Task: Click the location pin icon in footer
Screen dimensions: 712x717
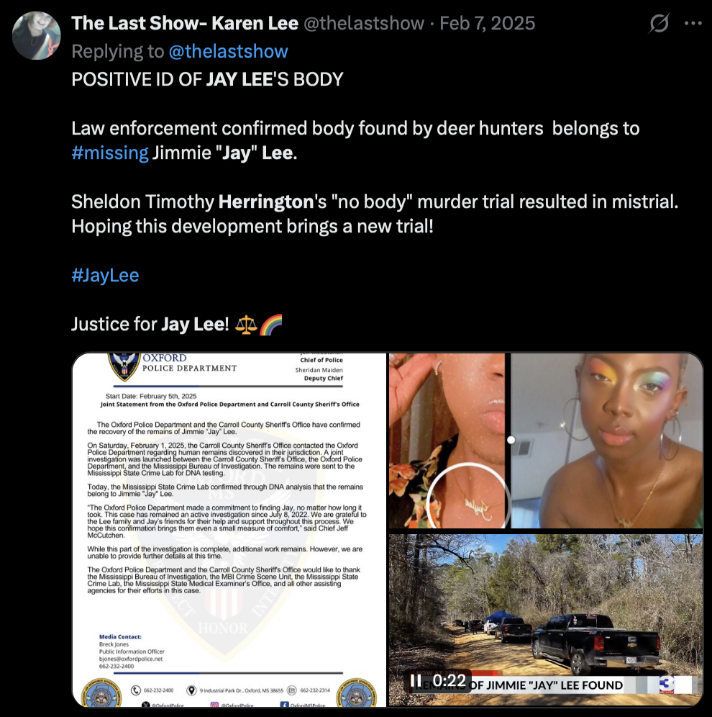Action: tap(192, 690)
